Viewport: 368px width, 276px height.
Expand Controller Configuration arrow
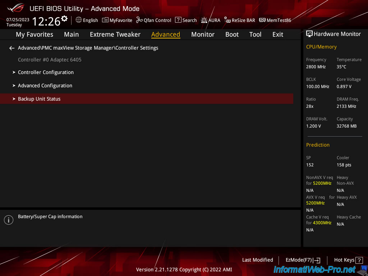[14, 72]
